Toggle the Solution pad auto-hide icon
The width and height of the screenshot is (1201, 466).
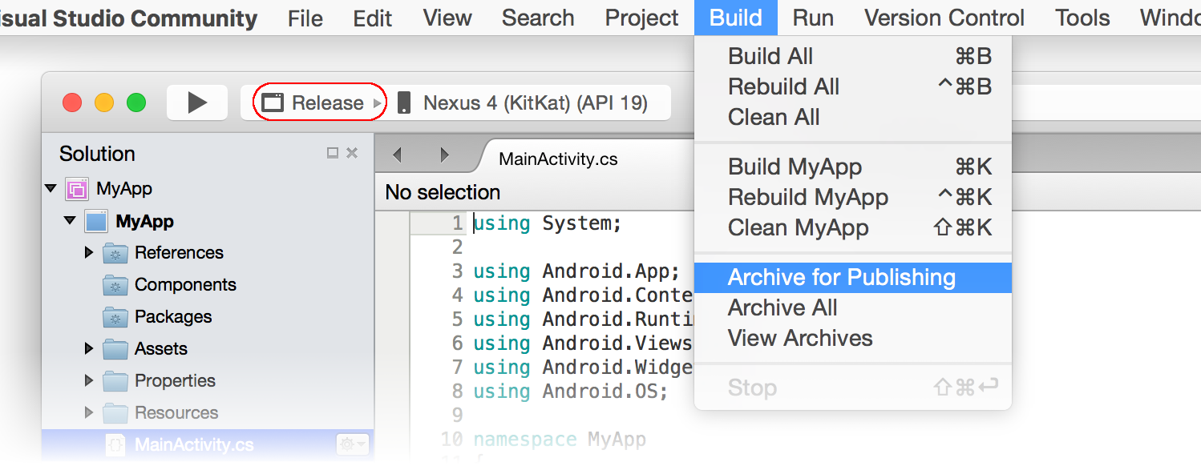(x=333, y=153)
